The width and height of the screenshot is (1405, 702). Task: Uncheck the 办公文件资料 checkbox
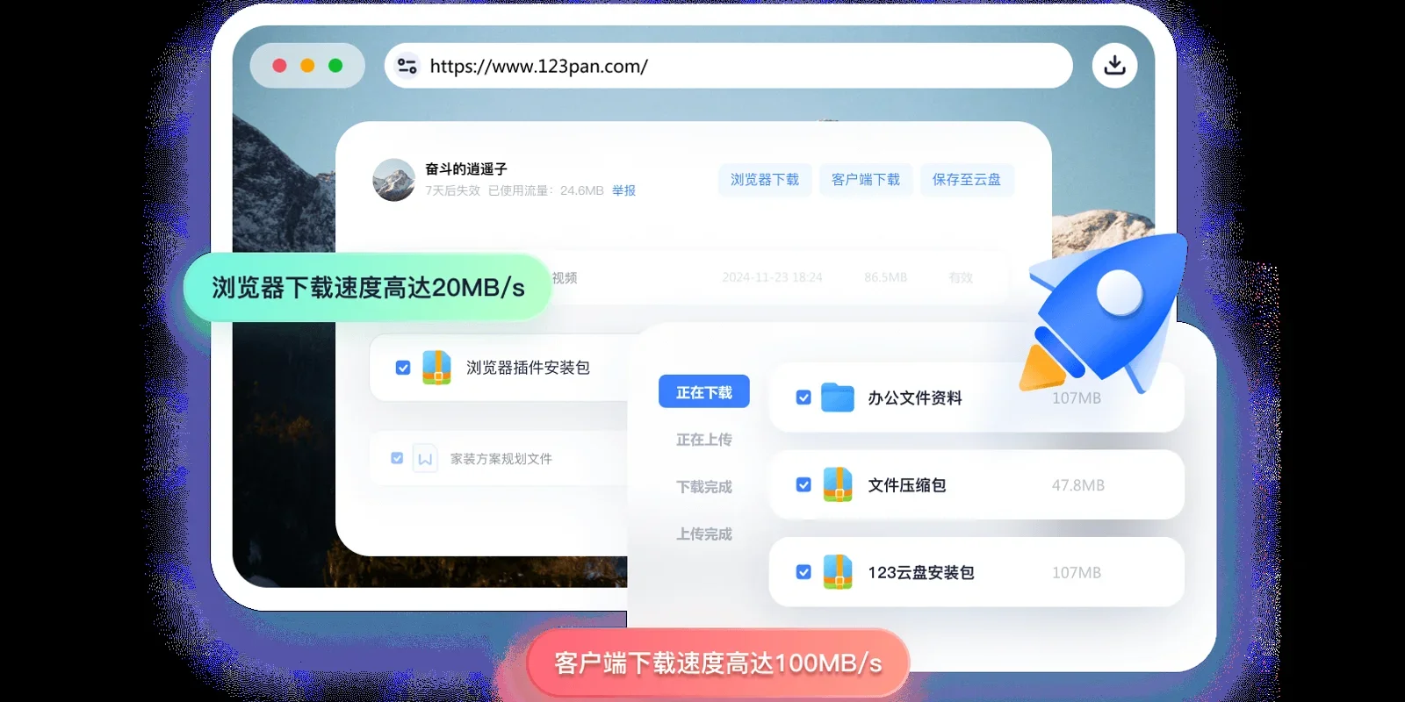point(803,398)
